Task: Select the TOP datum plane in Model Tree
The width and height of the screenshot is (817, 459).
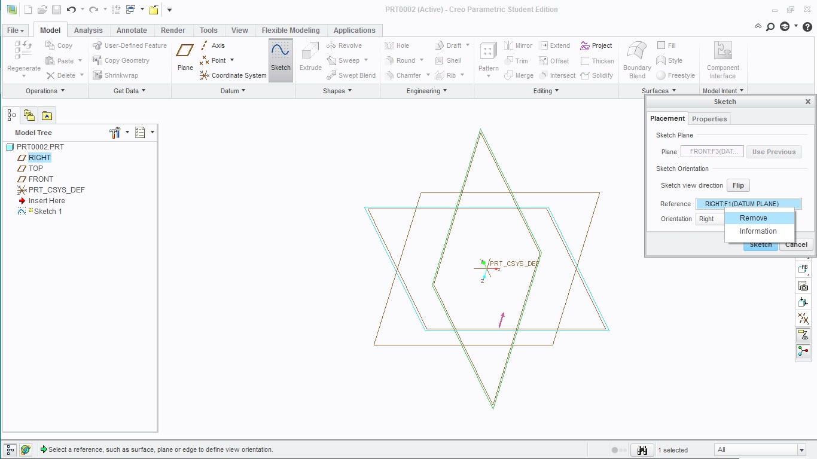Action: pyautogui.click(x=36, y=169)
